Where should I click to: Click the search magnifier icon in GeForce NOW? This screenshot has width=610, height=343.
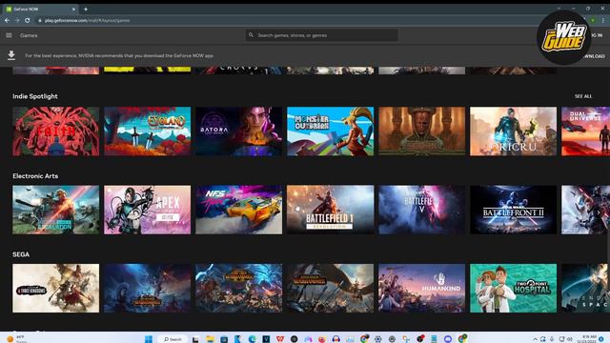click(251, 35)
